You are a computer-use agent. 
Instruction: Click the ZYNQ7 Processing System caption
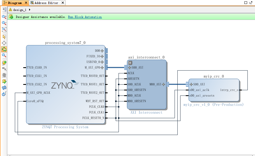[x=65, y=127]
